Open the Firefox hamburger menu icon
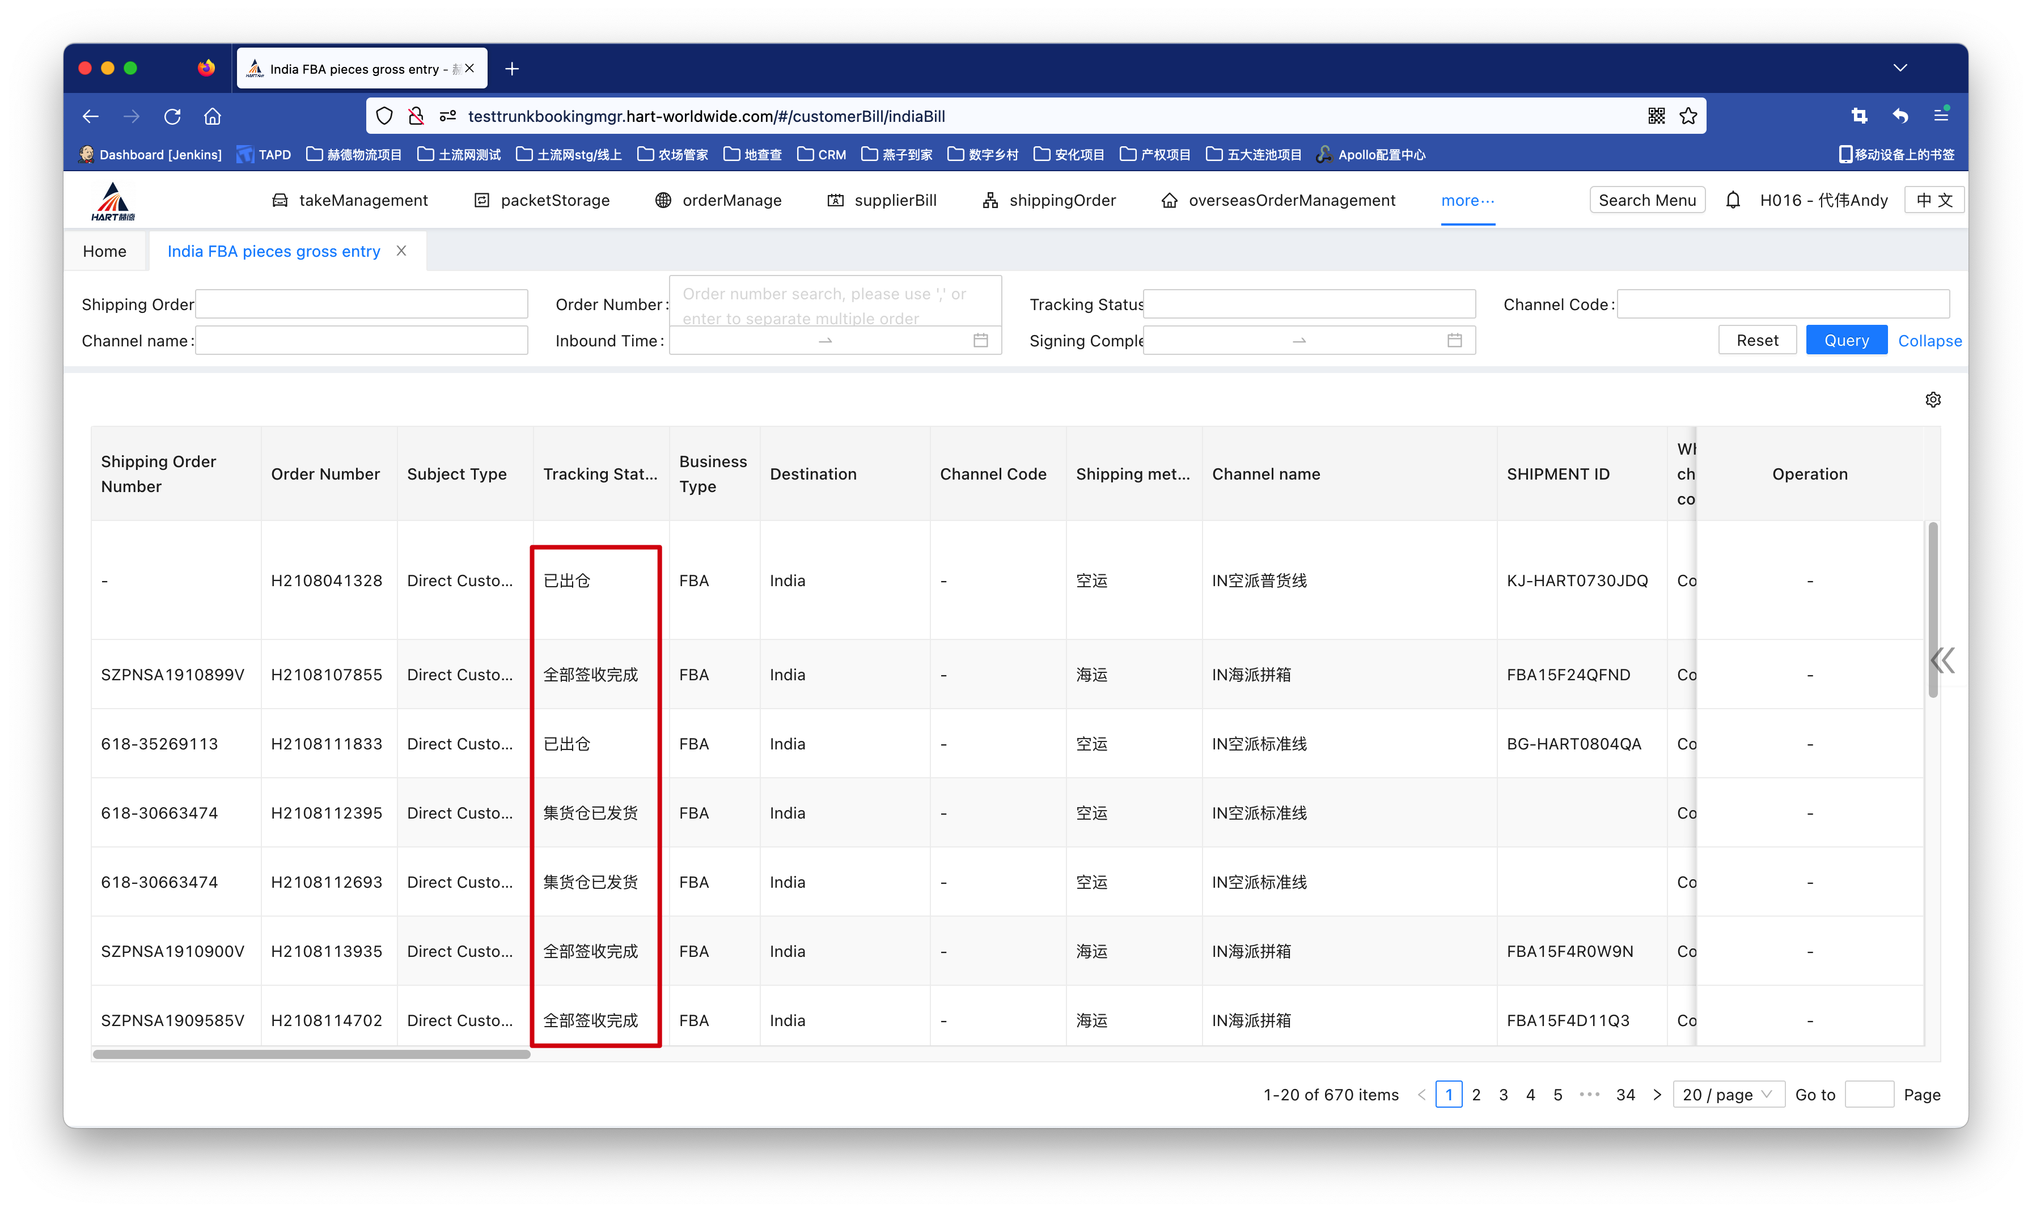This screenshot has width=2032, height=1212. tap(1941, 116)
